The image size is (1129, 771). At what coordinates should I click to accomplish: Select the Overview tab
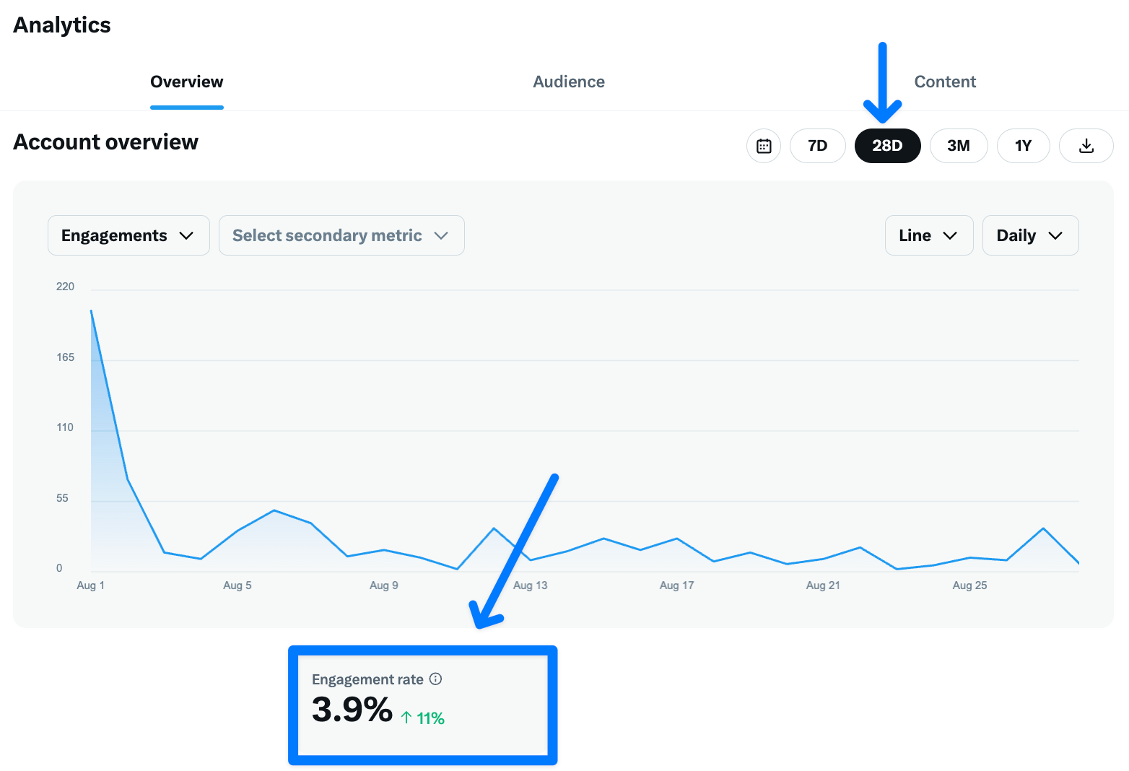(186, 82)
